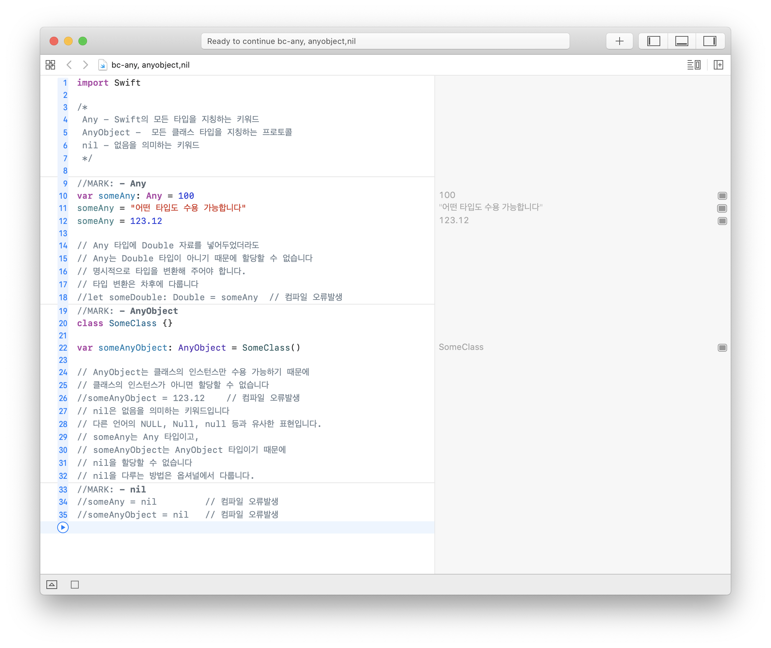The image size is (771, 648).
Task: Add an editor on the right
Action: 718,65
